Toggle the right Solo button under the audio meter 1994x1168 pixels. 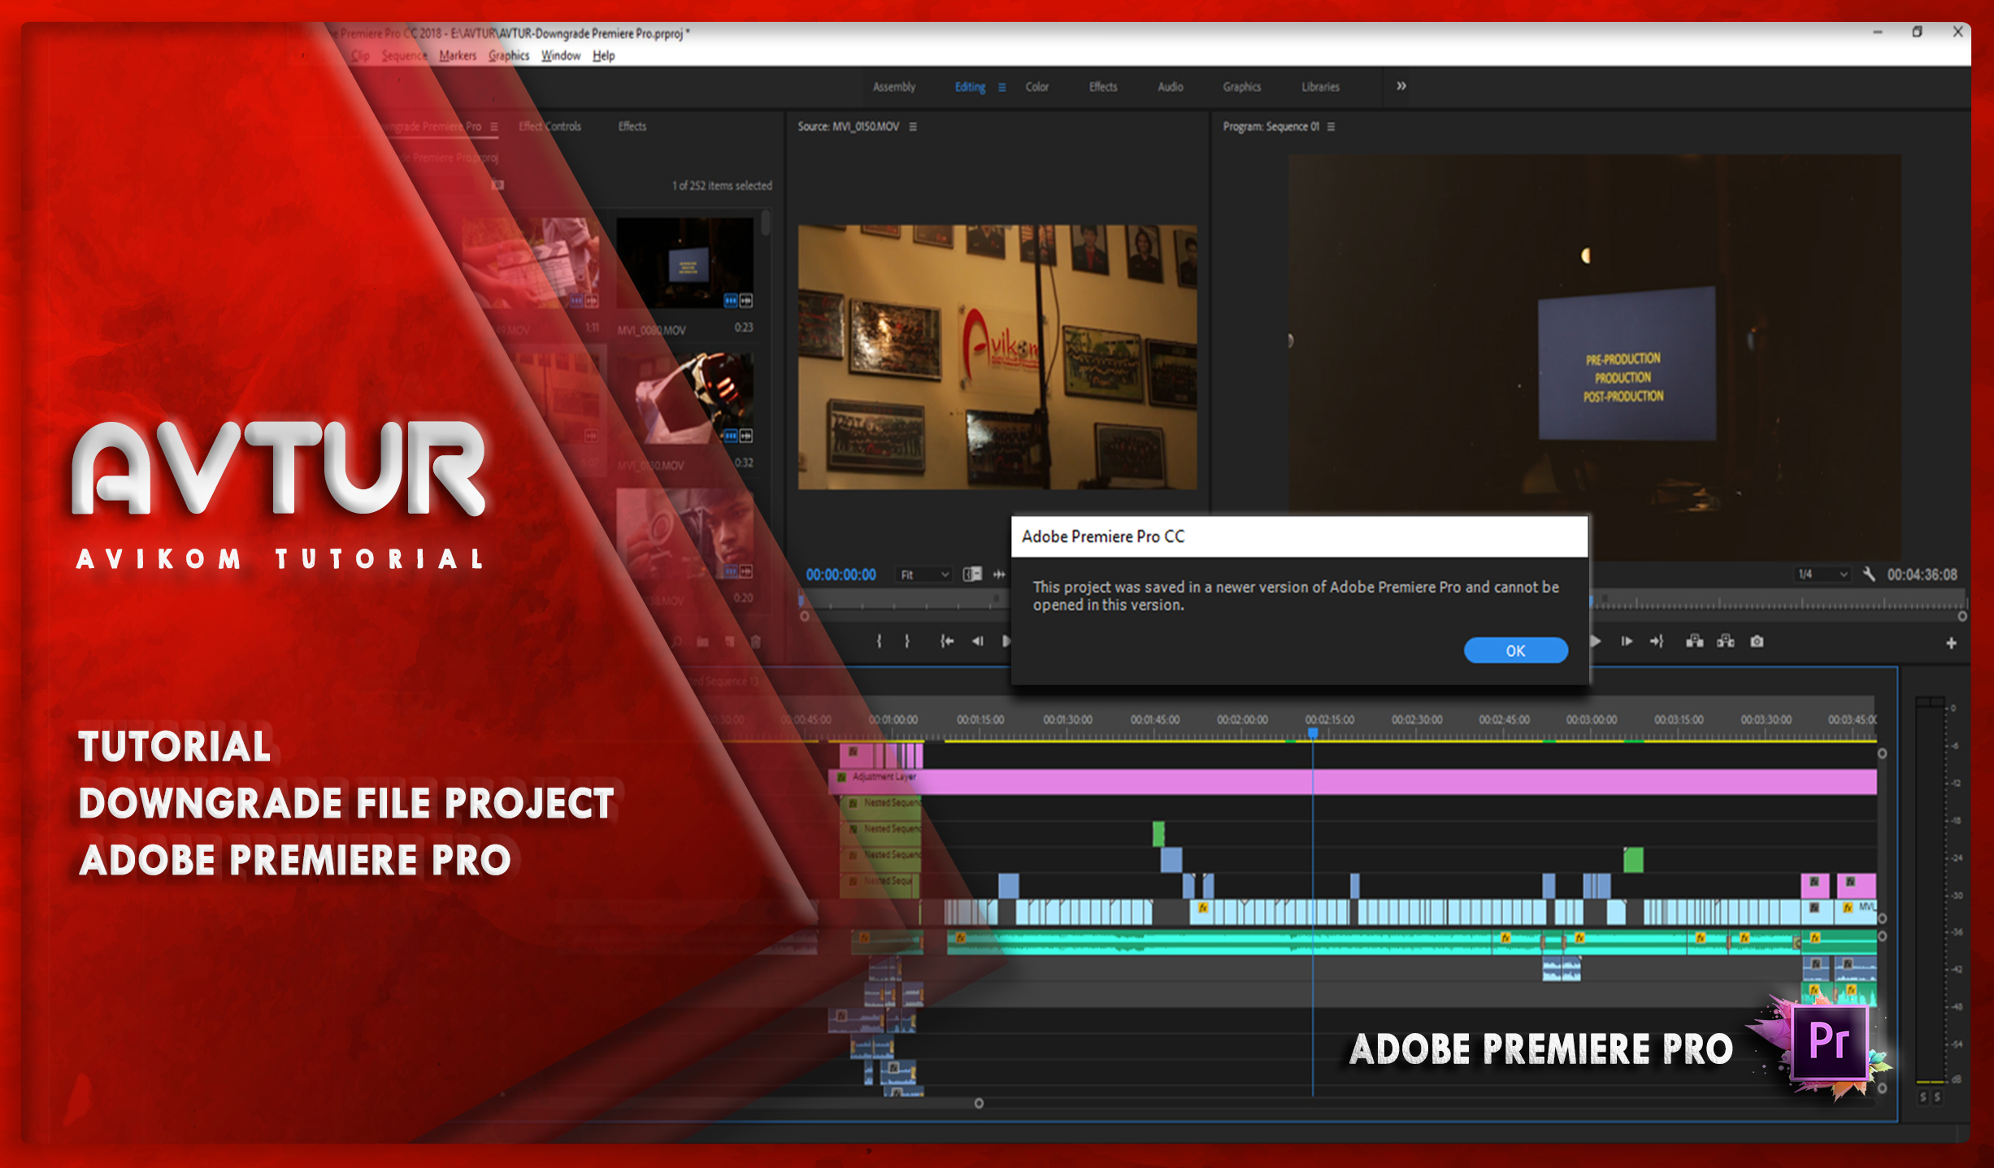point(1937,1097)
